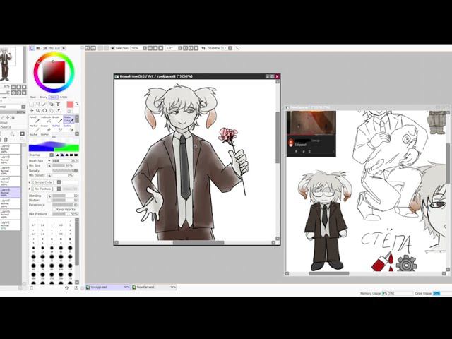
Task: Open the Stabilizer value dropdown
Action: [230, 48]
